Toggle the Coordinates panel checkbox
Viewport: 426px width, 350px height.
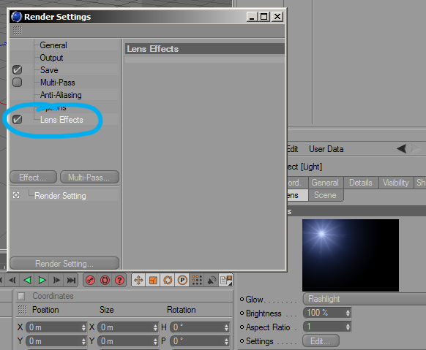click(x=21, y=296)
